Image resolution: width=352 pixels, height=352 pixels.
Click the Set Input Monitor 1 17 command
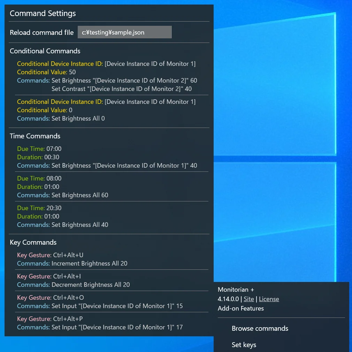tap(117, 327)
